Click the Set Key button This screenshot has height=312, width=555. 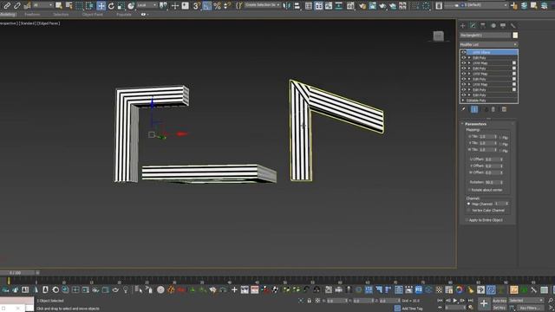(x=499, y=309)
